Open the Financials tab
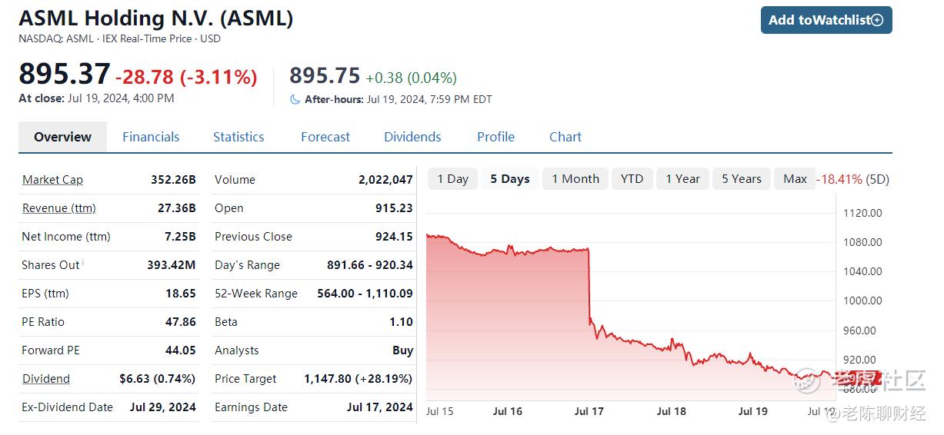Image resolution: width=944 pixels, height=435 pixels. (x=151, y=137)
